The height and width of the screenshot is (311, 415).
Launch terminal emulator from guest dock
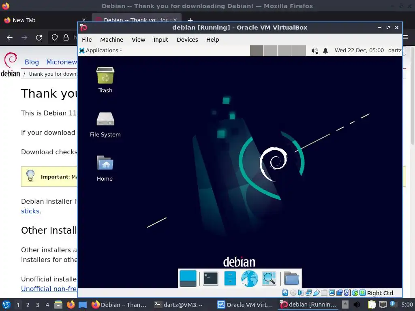(x=211, y=279)
